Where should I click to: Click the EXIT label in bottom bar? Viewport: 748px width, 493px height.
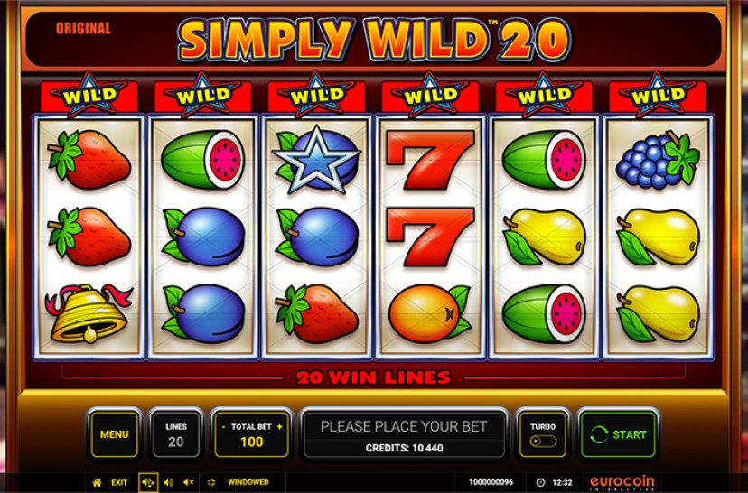click(x=119, y=482)
